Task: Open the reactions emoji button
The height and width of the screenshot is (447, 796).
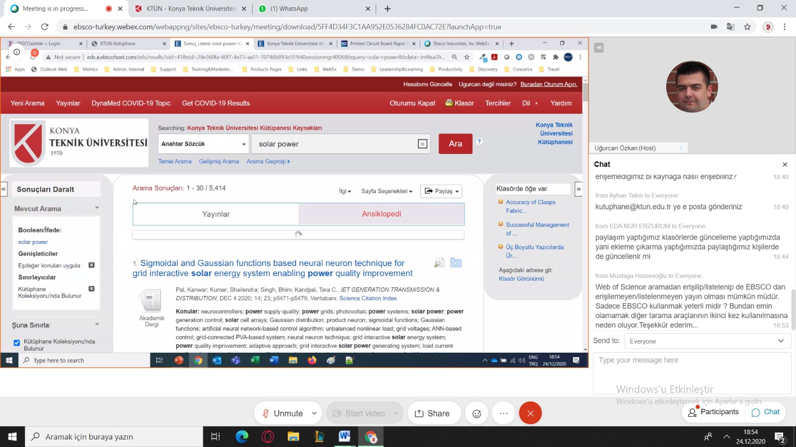Action: (x=477, y=413)
